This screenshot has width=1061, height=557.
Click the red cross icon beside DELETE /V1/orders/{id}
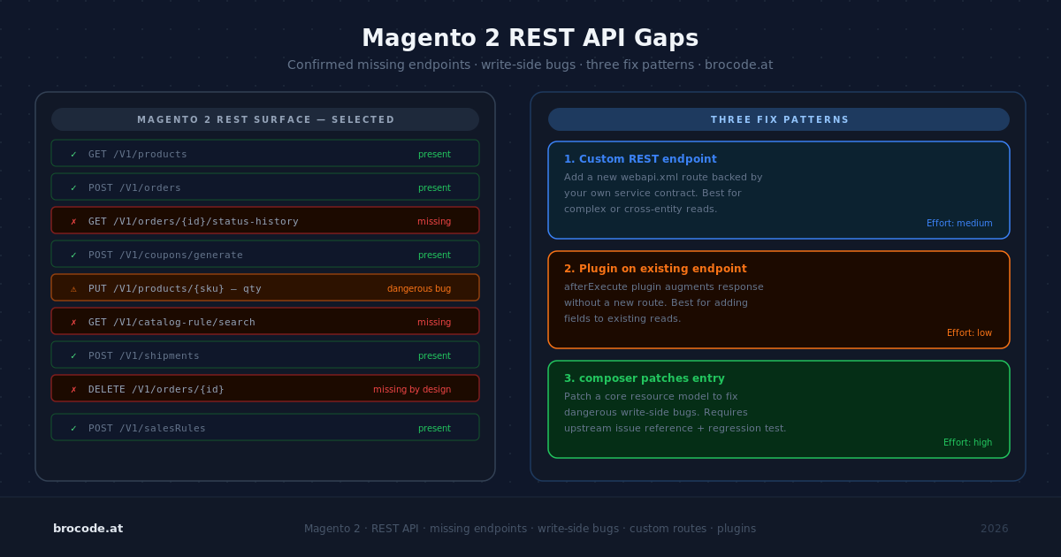[x=73, y=389]
